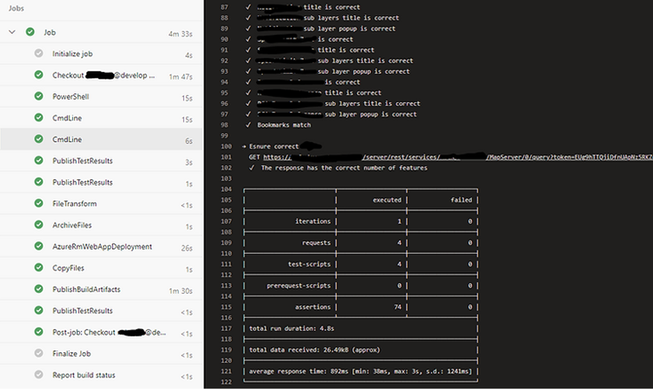Click the green check icon beside ArchiveFiles
Viewport: 653px width, 389px height.
[39, 225]
